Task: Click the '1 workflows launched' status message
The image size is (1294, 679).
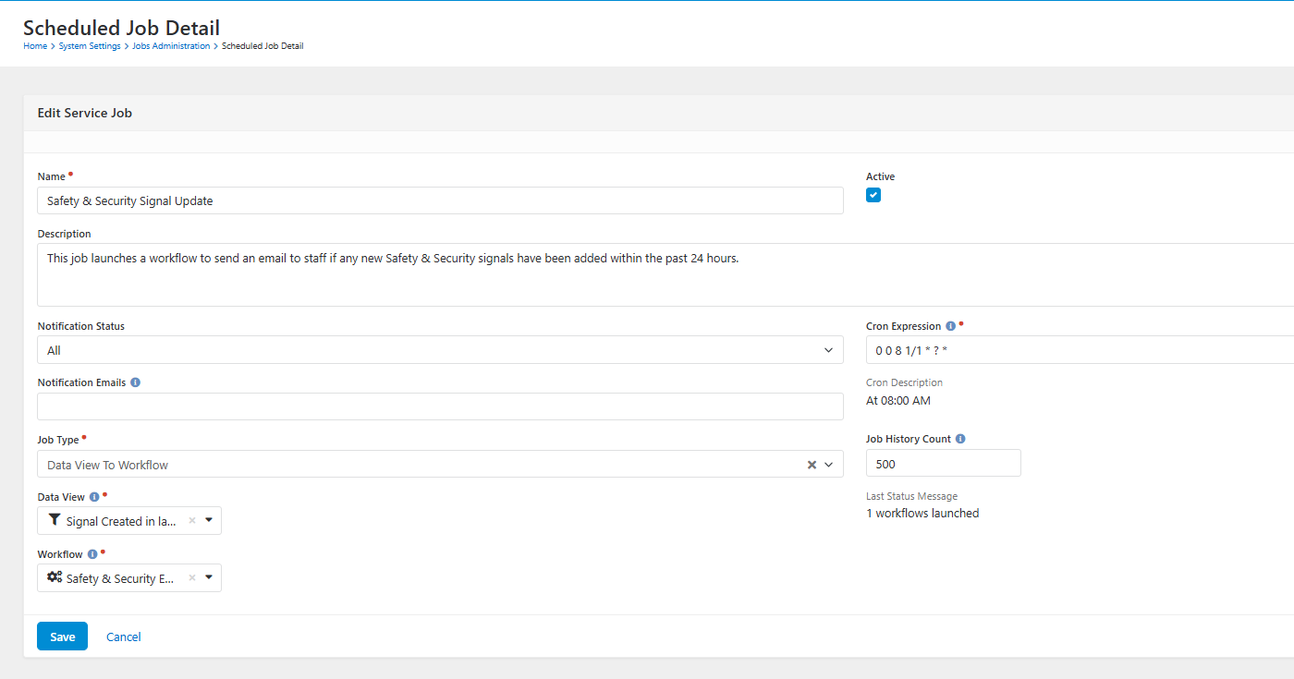Action: click(922, 513)
